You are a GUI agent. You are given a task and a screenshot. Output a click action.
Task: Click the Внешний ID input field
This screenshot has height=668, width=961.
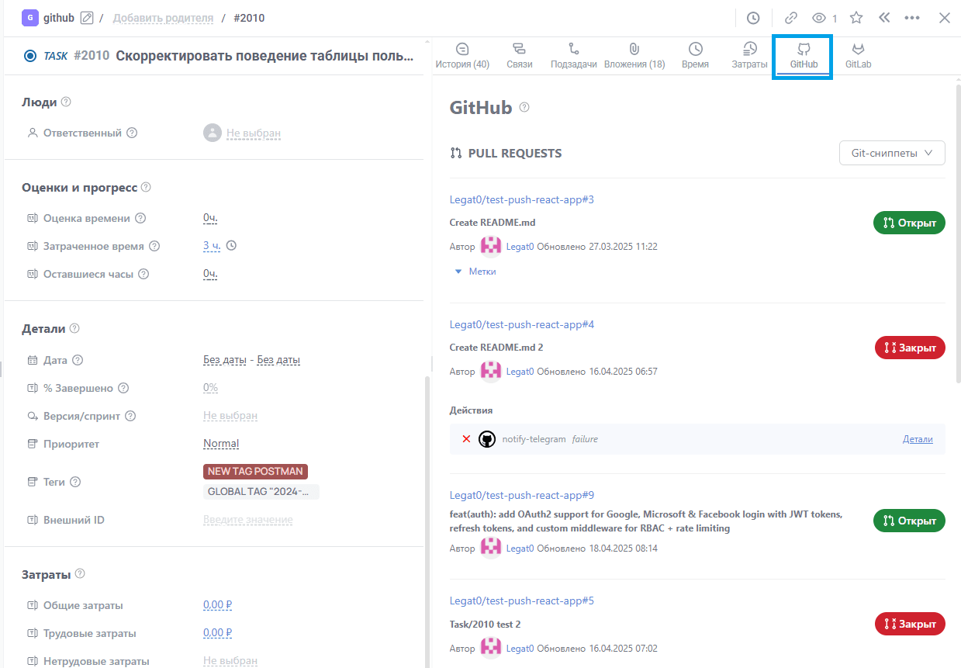coord(248,520)
